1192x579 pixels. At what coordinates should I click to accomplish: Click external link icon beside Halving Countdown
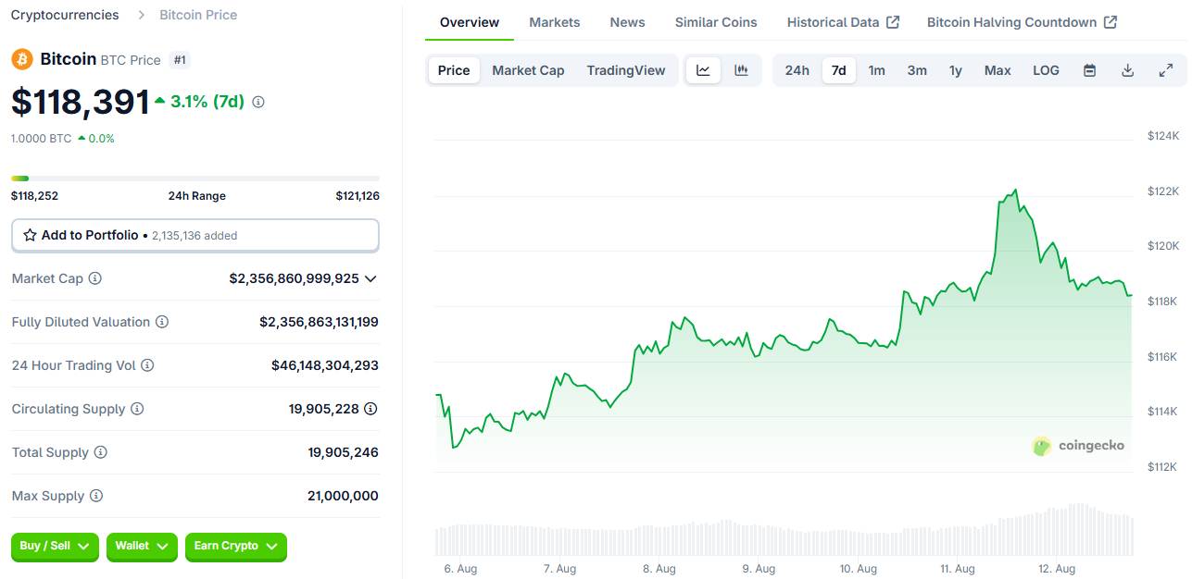click(1110, 22)
